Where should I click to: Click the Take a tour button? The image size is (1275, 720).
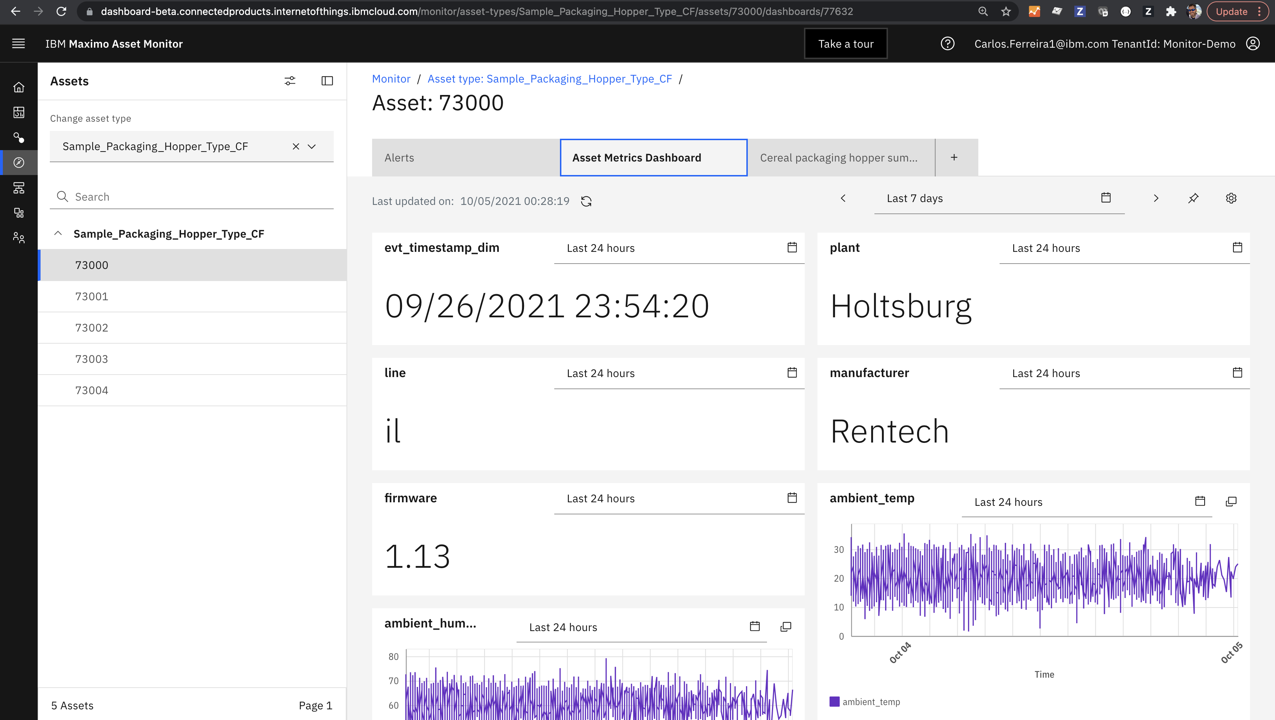click(x=844, y=44)
